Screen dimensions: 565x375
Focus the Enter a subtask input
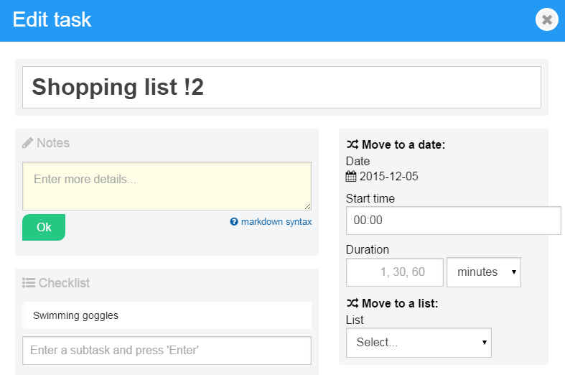167,351
